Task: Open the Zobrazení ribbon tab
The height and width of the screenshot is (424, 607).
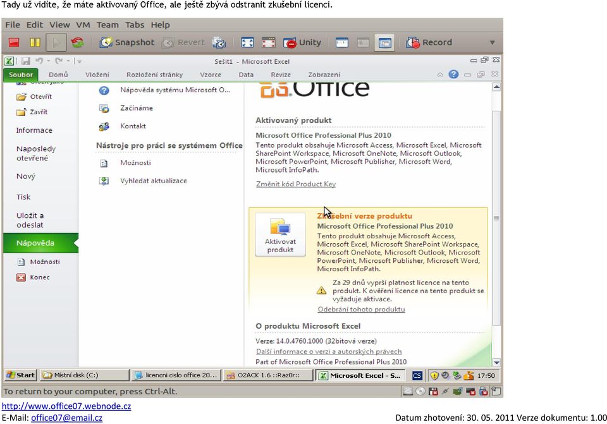Action: point(324,75)
